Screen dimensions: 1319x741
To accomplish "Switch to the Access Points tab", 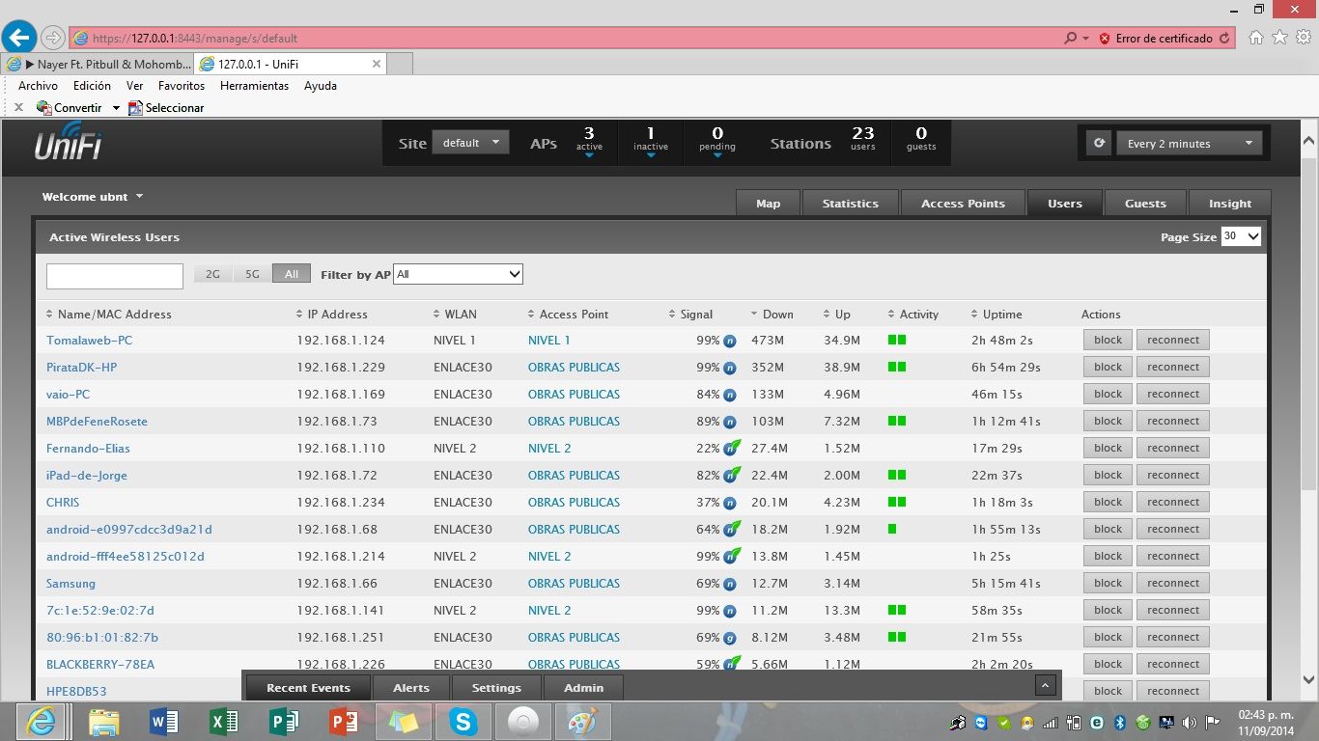I will (963, 204).
